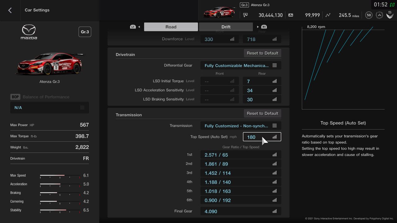This screenshot has height=223, width=397.
Task: Open the BOP N/A selection list
Action: 50,107
